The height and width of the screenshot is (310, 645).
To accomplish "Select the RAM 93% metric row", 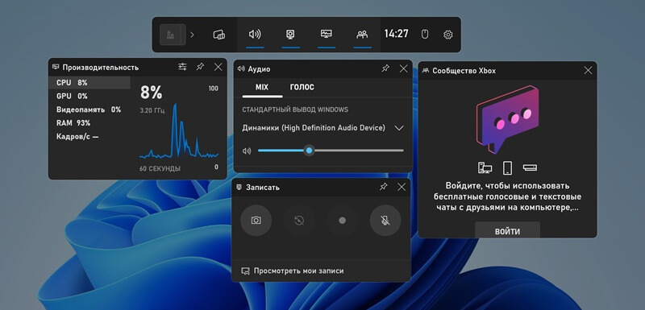I will 89,123.
